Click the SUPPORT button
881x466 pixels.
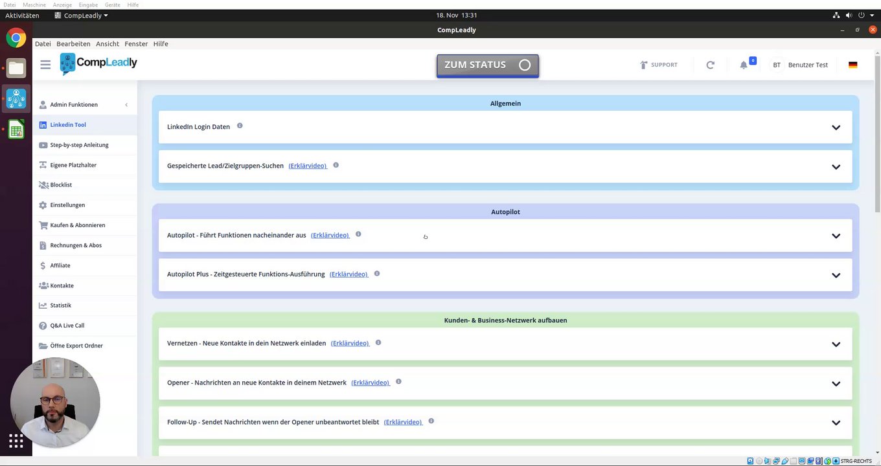coord(658,65)
